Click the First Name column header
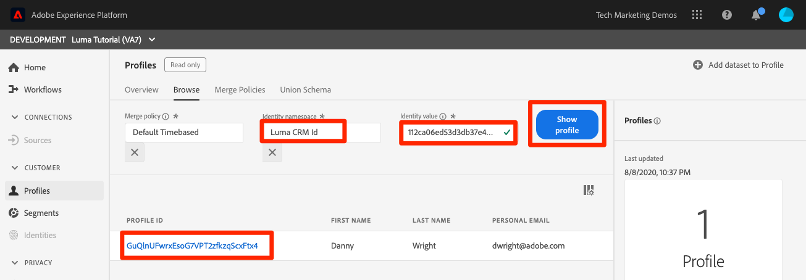 351,220
